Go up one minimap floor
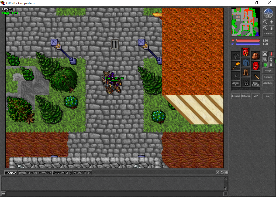Screen dimensions: 276x197 pyautogui.click(x=271, y=22)
